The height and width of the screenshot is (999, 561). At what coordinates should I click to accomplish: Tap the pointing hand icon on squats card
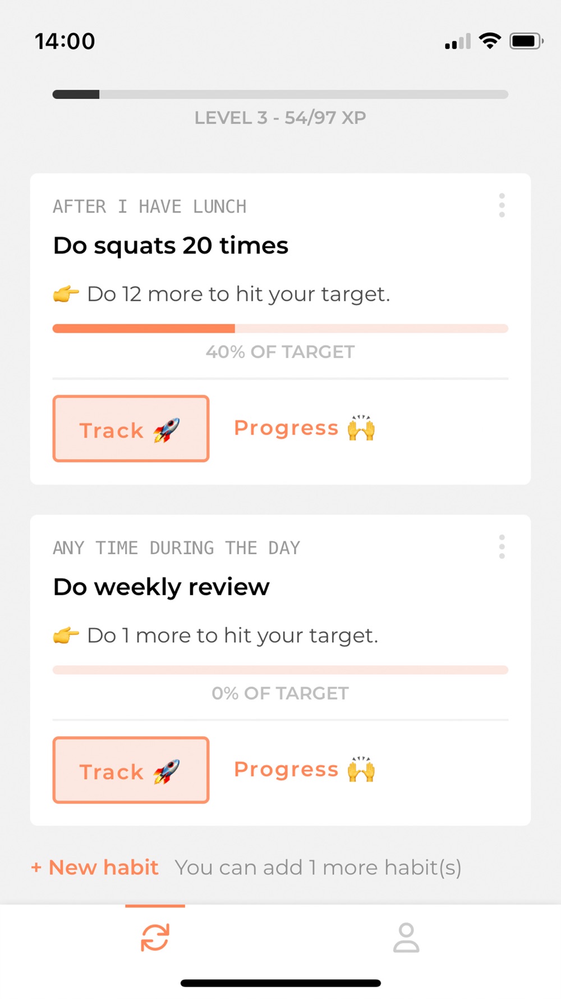(x=66, y=294)
